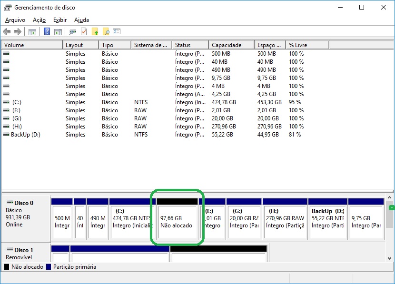Click the disk connection toolbar icon
The width and height of the screenshot is (395, 284).
(72, 32)
